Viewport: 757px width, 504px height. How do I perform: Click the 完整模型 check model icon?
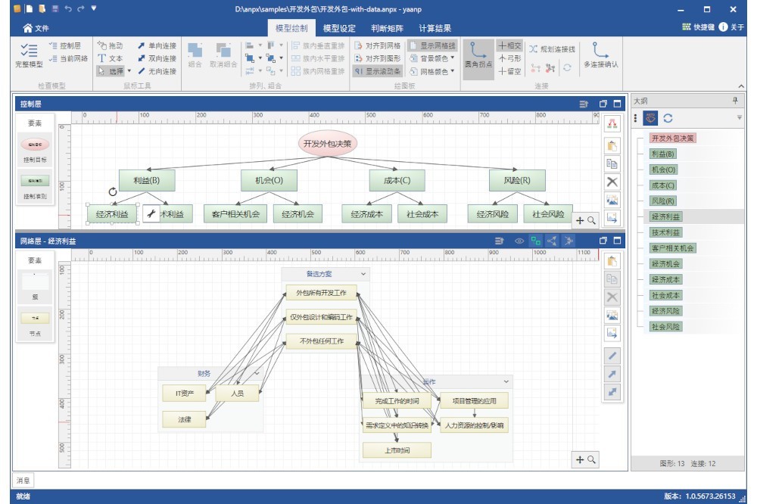29,54
